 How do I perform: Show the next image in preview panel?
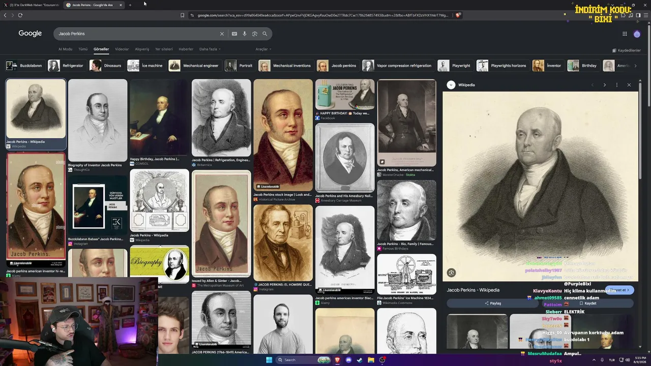(604, 85)
